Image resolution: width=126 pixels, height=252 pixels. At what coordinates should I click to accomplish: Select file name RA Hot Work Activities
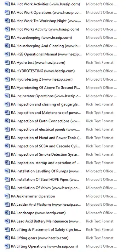coord(45,4)
